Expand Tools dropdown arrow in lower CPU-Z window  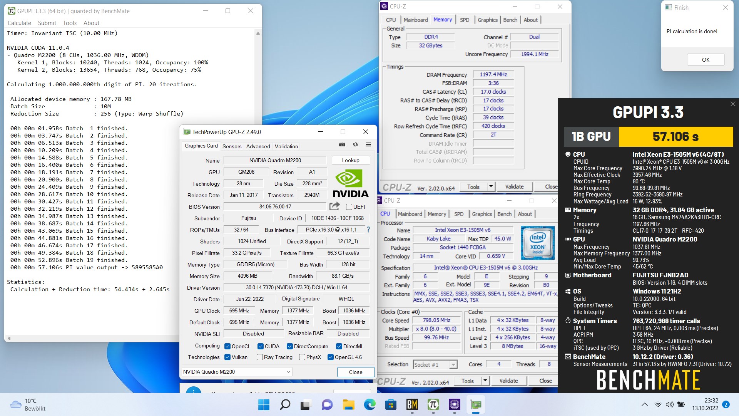pos(485,381)
